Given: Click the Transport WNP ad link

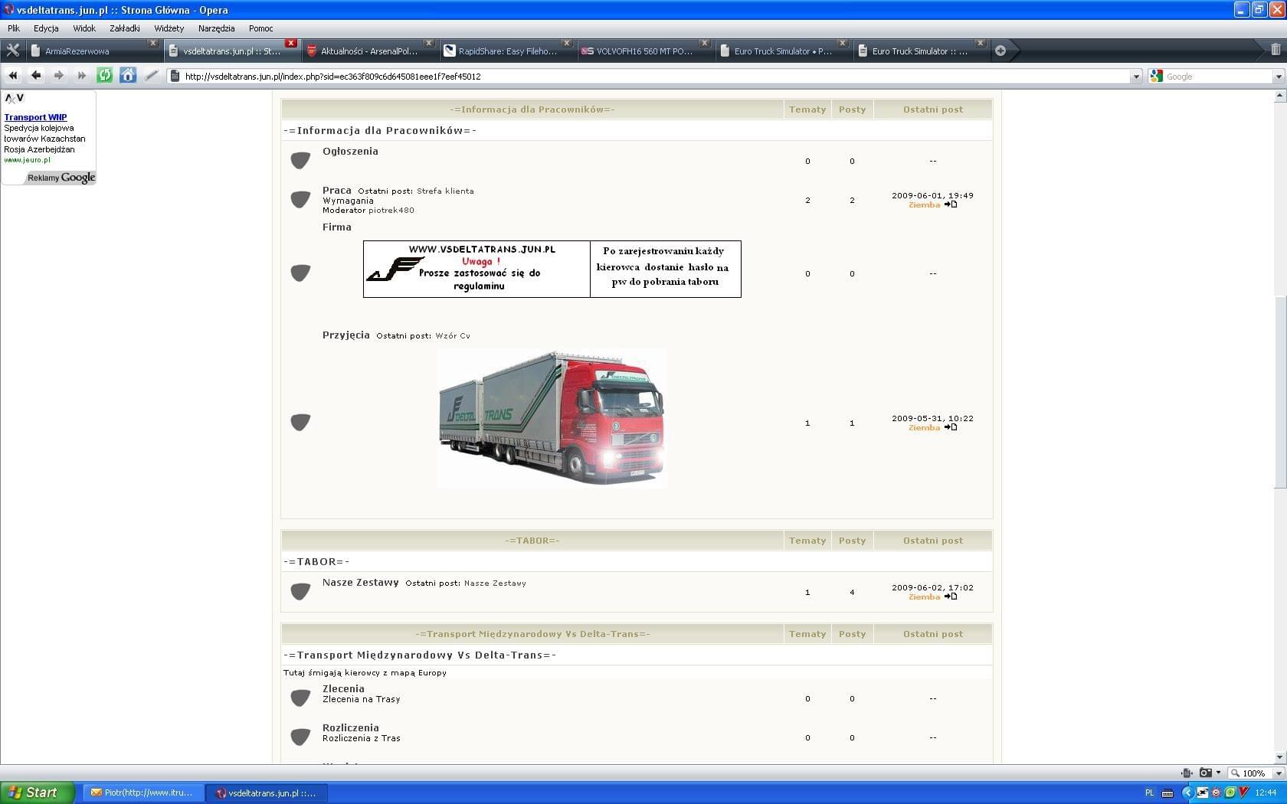Looking at the screenshot, I should (x=35, y=117).
